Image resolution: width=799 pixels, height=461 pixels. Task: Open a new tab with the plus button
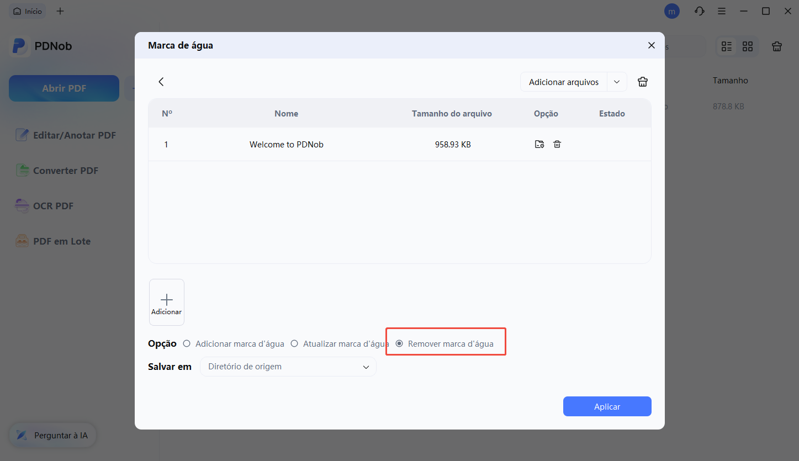pyautogui.click(x=60, y=10)
